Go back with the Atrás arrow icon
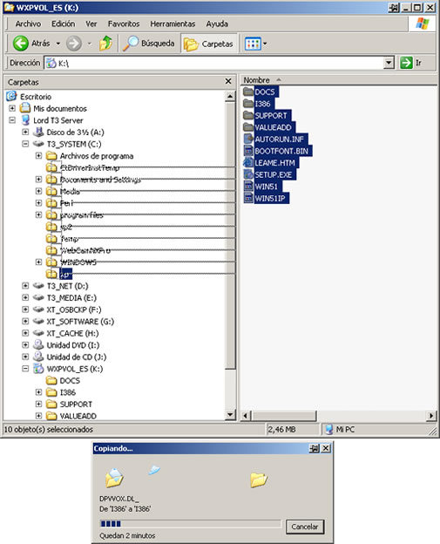 point(20,44)
